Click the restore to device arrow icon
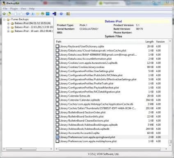Screen dimensions: 174x158 54,14
